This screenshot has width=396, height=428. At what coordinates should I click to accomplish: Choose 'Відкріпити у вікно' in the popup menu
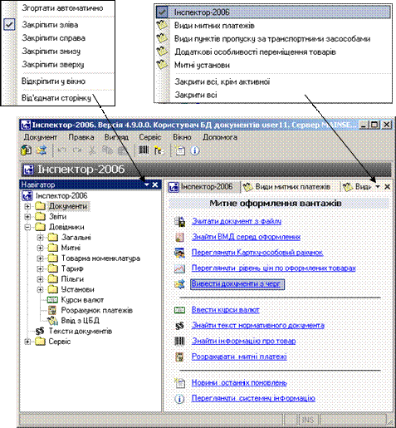[x=53, y=81]
